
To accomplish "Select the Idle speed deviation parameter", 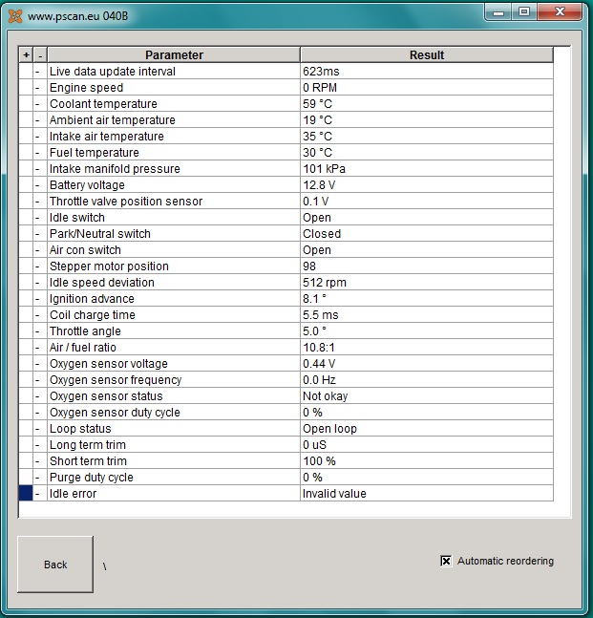I will point(174,282).
